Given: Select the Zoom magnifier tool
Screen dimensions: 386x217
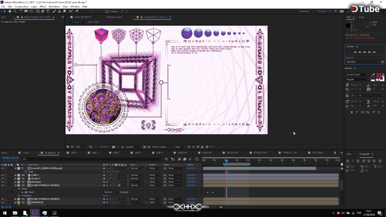Looking at the screenshot, I should click(x=15, y=11).
